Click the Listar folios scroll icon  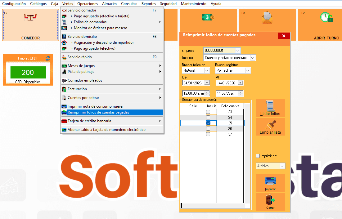tap(270, 106)
